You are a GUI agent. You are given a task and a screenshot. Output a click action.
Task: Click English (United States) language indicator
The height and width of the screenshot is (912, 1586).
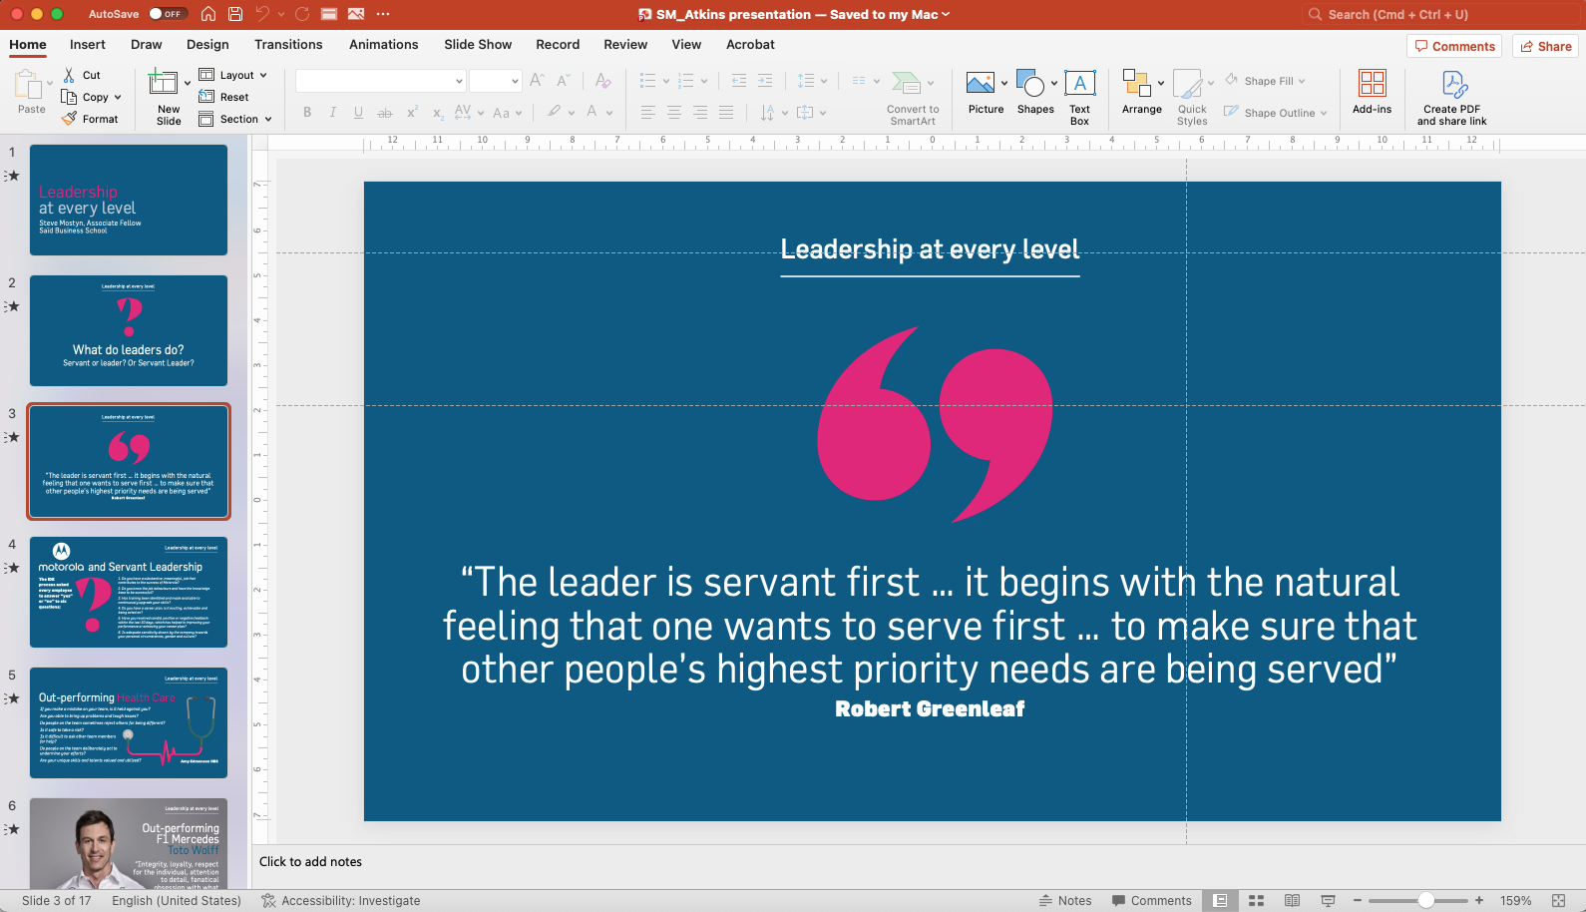point(177,900)
